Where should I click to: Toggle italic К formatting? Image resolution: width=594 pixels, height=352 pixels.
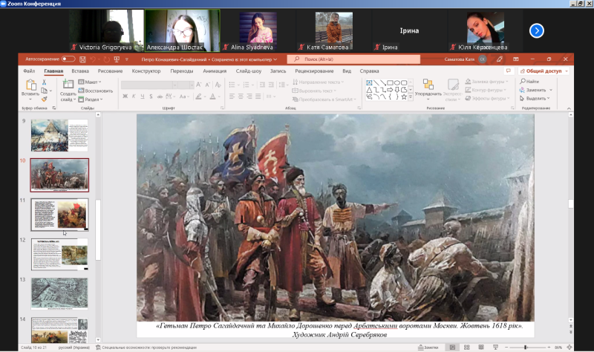[x=134, y=97]
